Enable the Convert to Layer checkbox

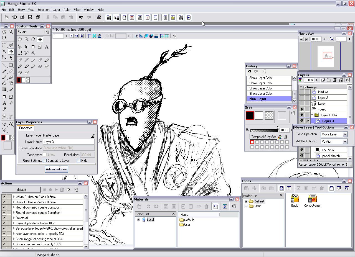[x=45, y=161]
